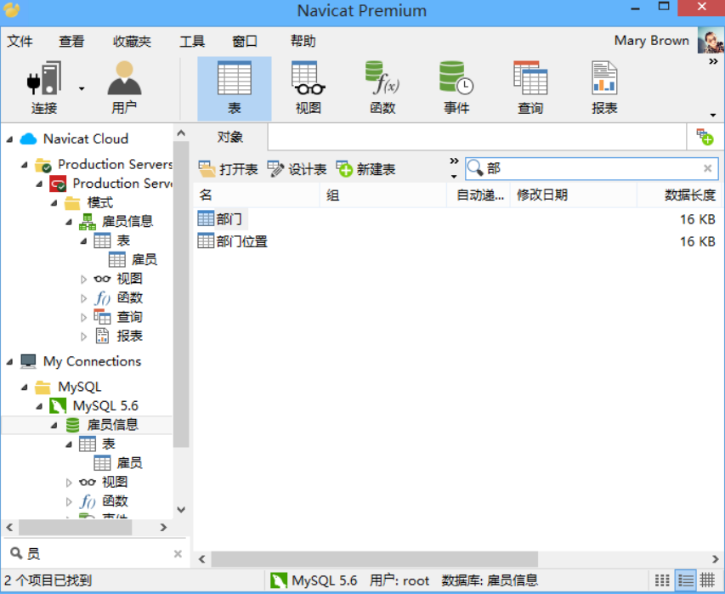Click the 设计表 design table button
The width and height of the screenshot is (725, 594).
297,169
